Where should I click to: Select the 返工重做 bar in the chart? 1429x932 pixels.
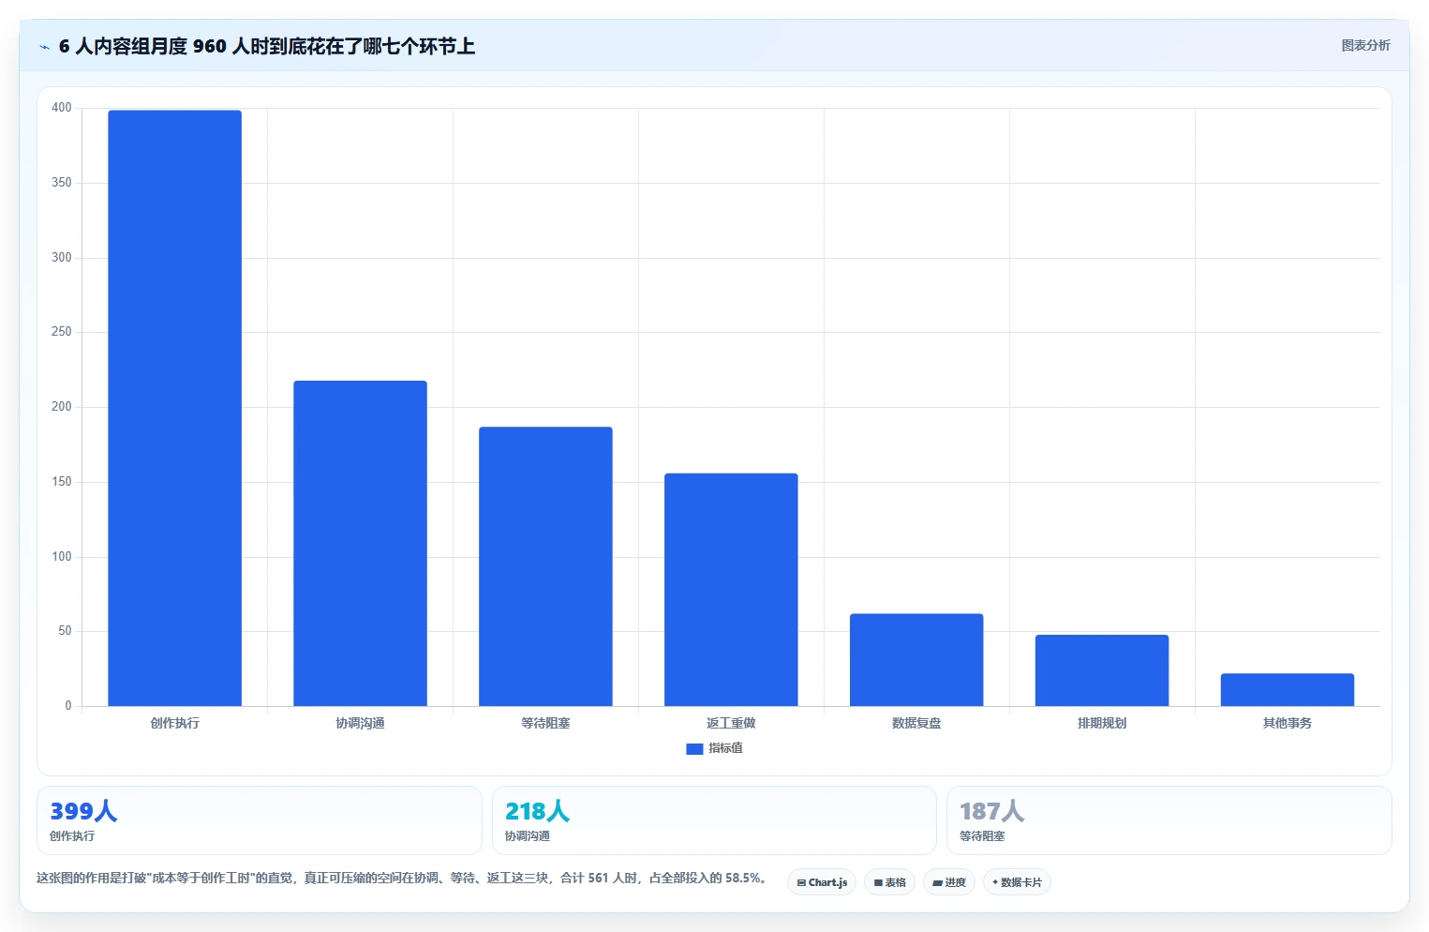pyautogui.click(x=731, y=590)
